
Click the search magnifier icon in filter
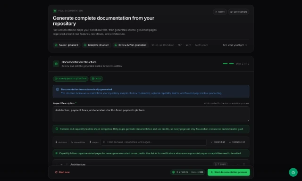(104, 142)
